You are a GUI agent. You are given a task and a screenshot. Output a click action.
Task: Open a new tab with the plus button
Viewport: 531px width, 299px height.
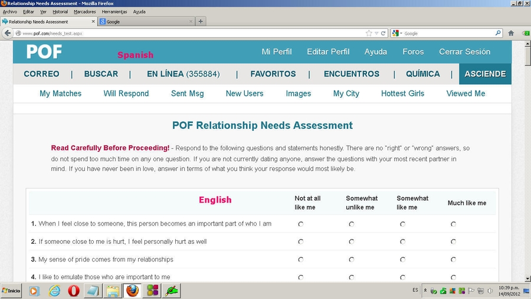[201, 22]
